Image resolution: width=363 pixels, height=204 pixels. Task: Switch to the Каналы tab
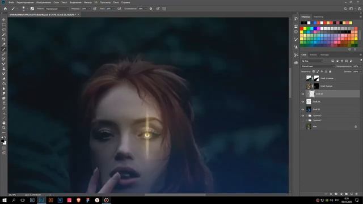point(313,55)
